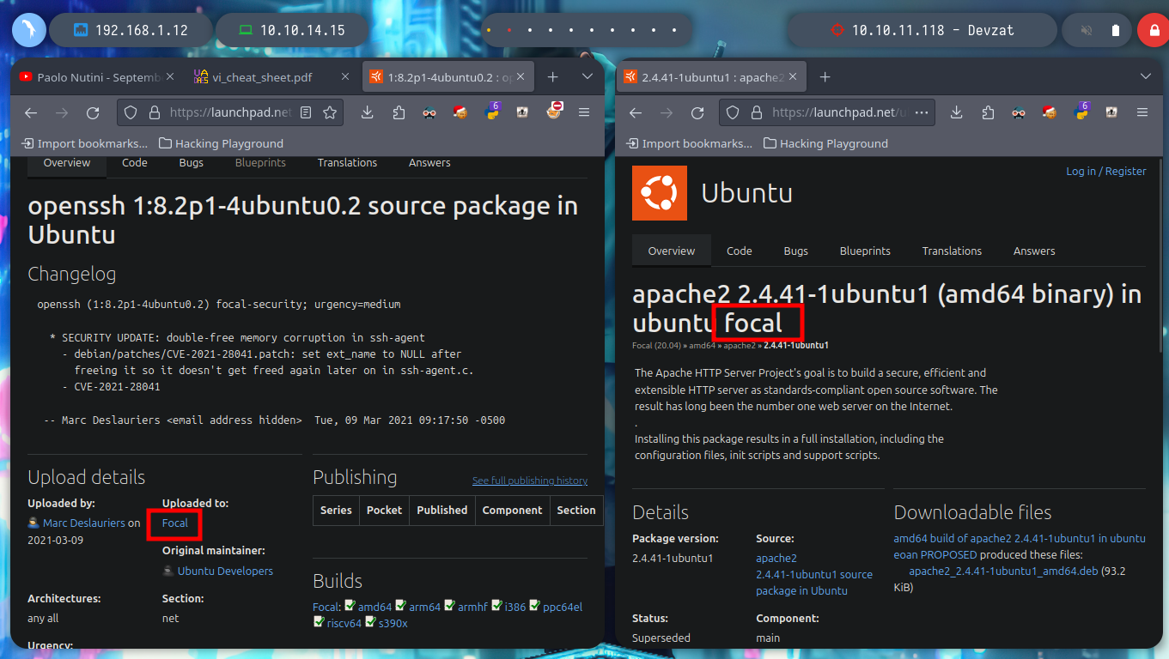
Task: Open downloads panel in right window
Action: pyautogui.click(x=956, y=112)
